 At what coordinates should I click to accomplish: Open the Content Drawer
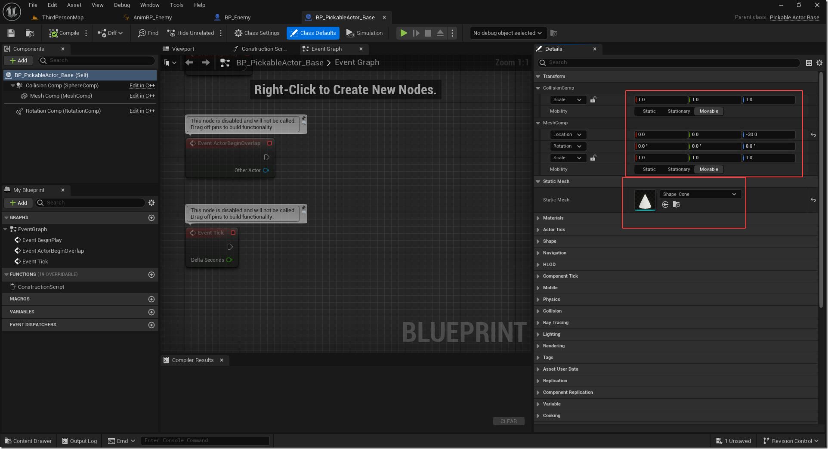(x=28, y=441)
